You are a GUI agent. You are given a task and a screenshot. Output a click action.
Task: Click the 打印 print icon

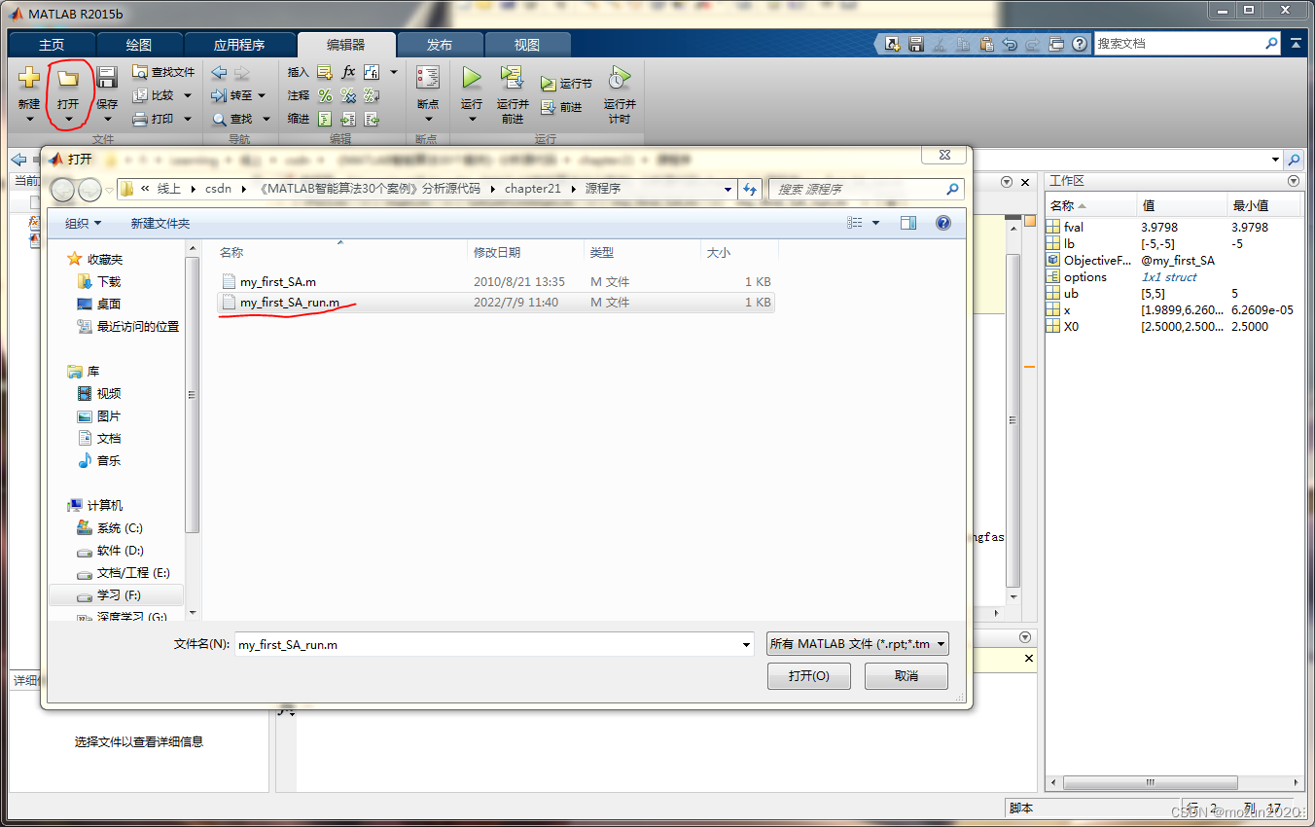pos(140,119)
